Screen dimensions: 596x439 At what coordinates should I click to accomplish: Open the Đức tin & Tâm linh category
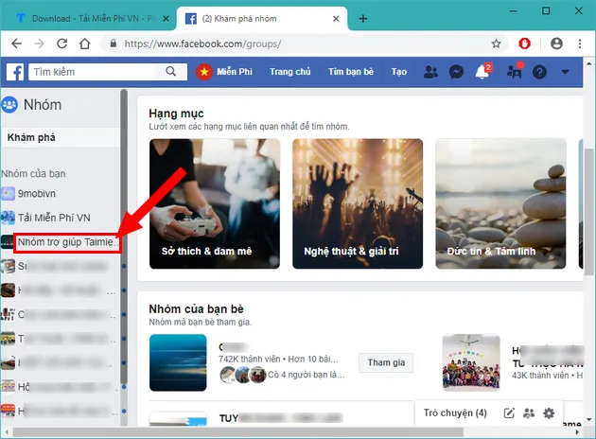click(x=500, y=203)
